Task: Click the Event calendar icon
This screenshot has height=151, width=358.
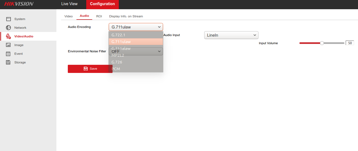Action: (x=8, y=54)
